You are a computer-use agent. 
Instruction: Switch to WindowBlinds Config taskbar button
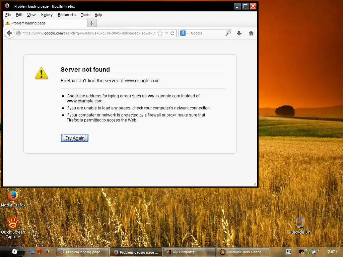[243, 252]
